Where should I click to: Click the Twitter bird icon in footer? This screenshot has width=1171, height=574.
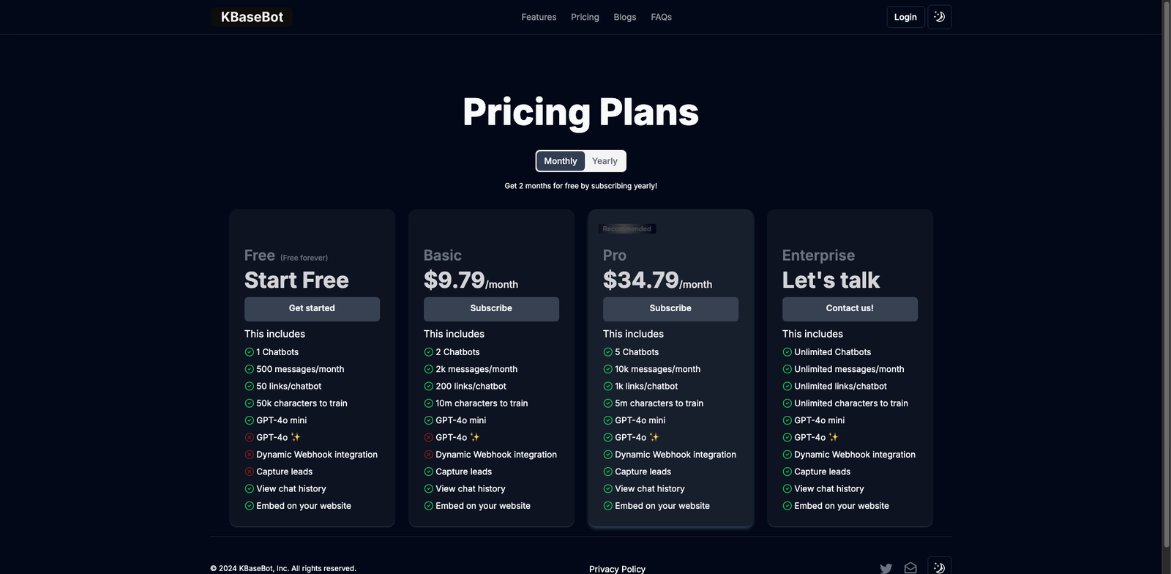tap(886, 568)
